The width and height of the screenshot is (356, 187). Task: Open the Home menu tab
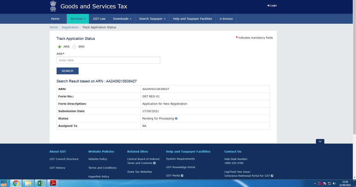tap(55, 19)
